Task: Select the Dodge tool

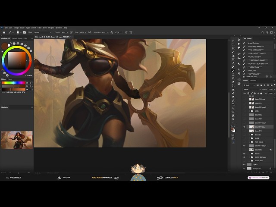Action: click(233, 97)
